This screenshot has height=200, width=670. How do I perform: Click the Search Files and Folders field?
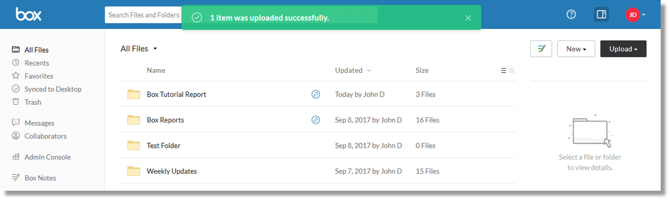click(x=144, y=15)
